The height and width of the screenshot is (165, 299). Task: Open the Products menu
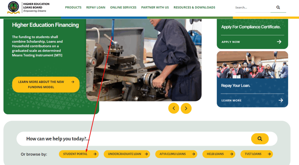(73, 8)
